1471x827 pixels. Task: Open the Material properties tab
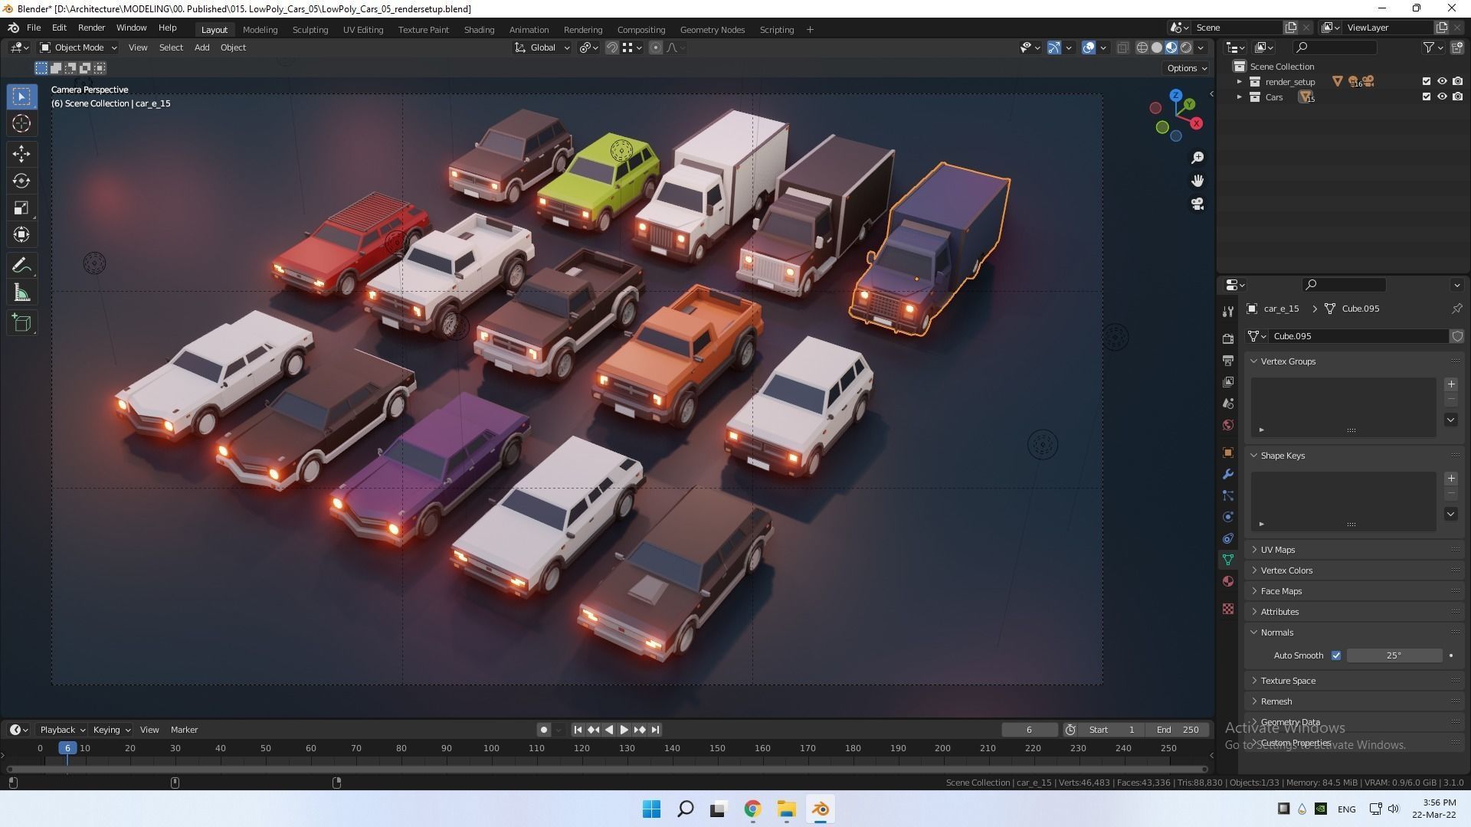(x=1228, y=581)
